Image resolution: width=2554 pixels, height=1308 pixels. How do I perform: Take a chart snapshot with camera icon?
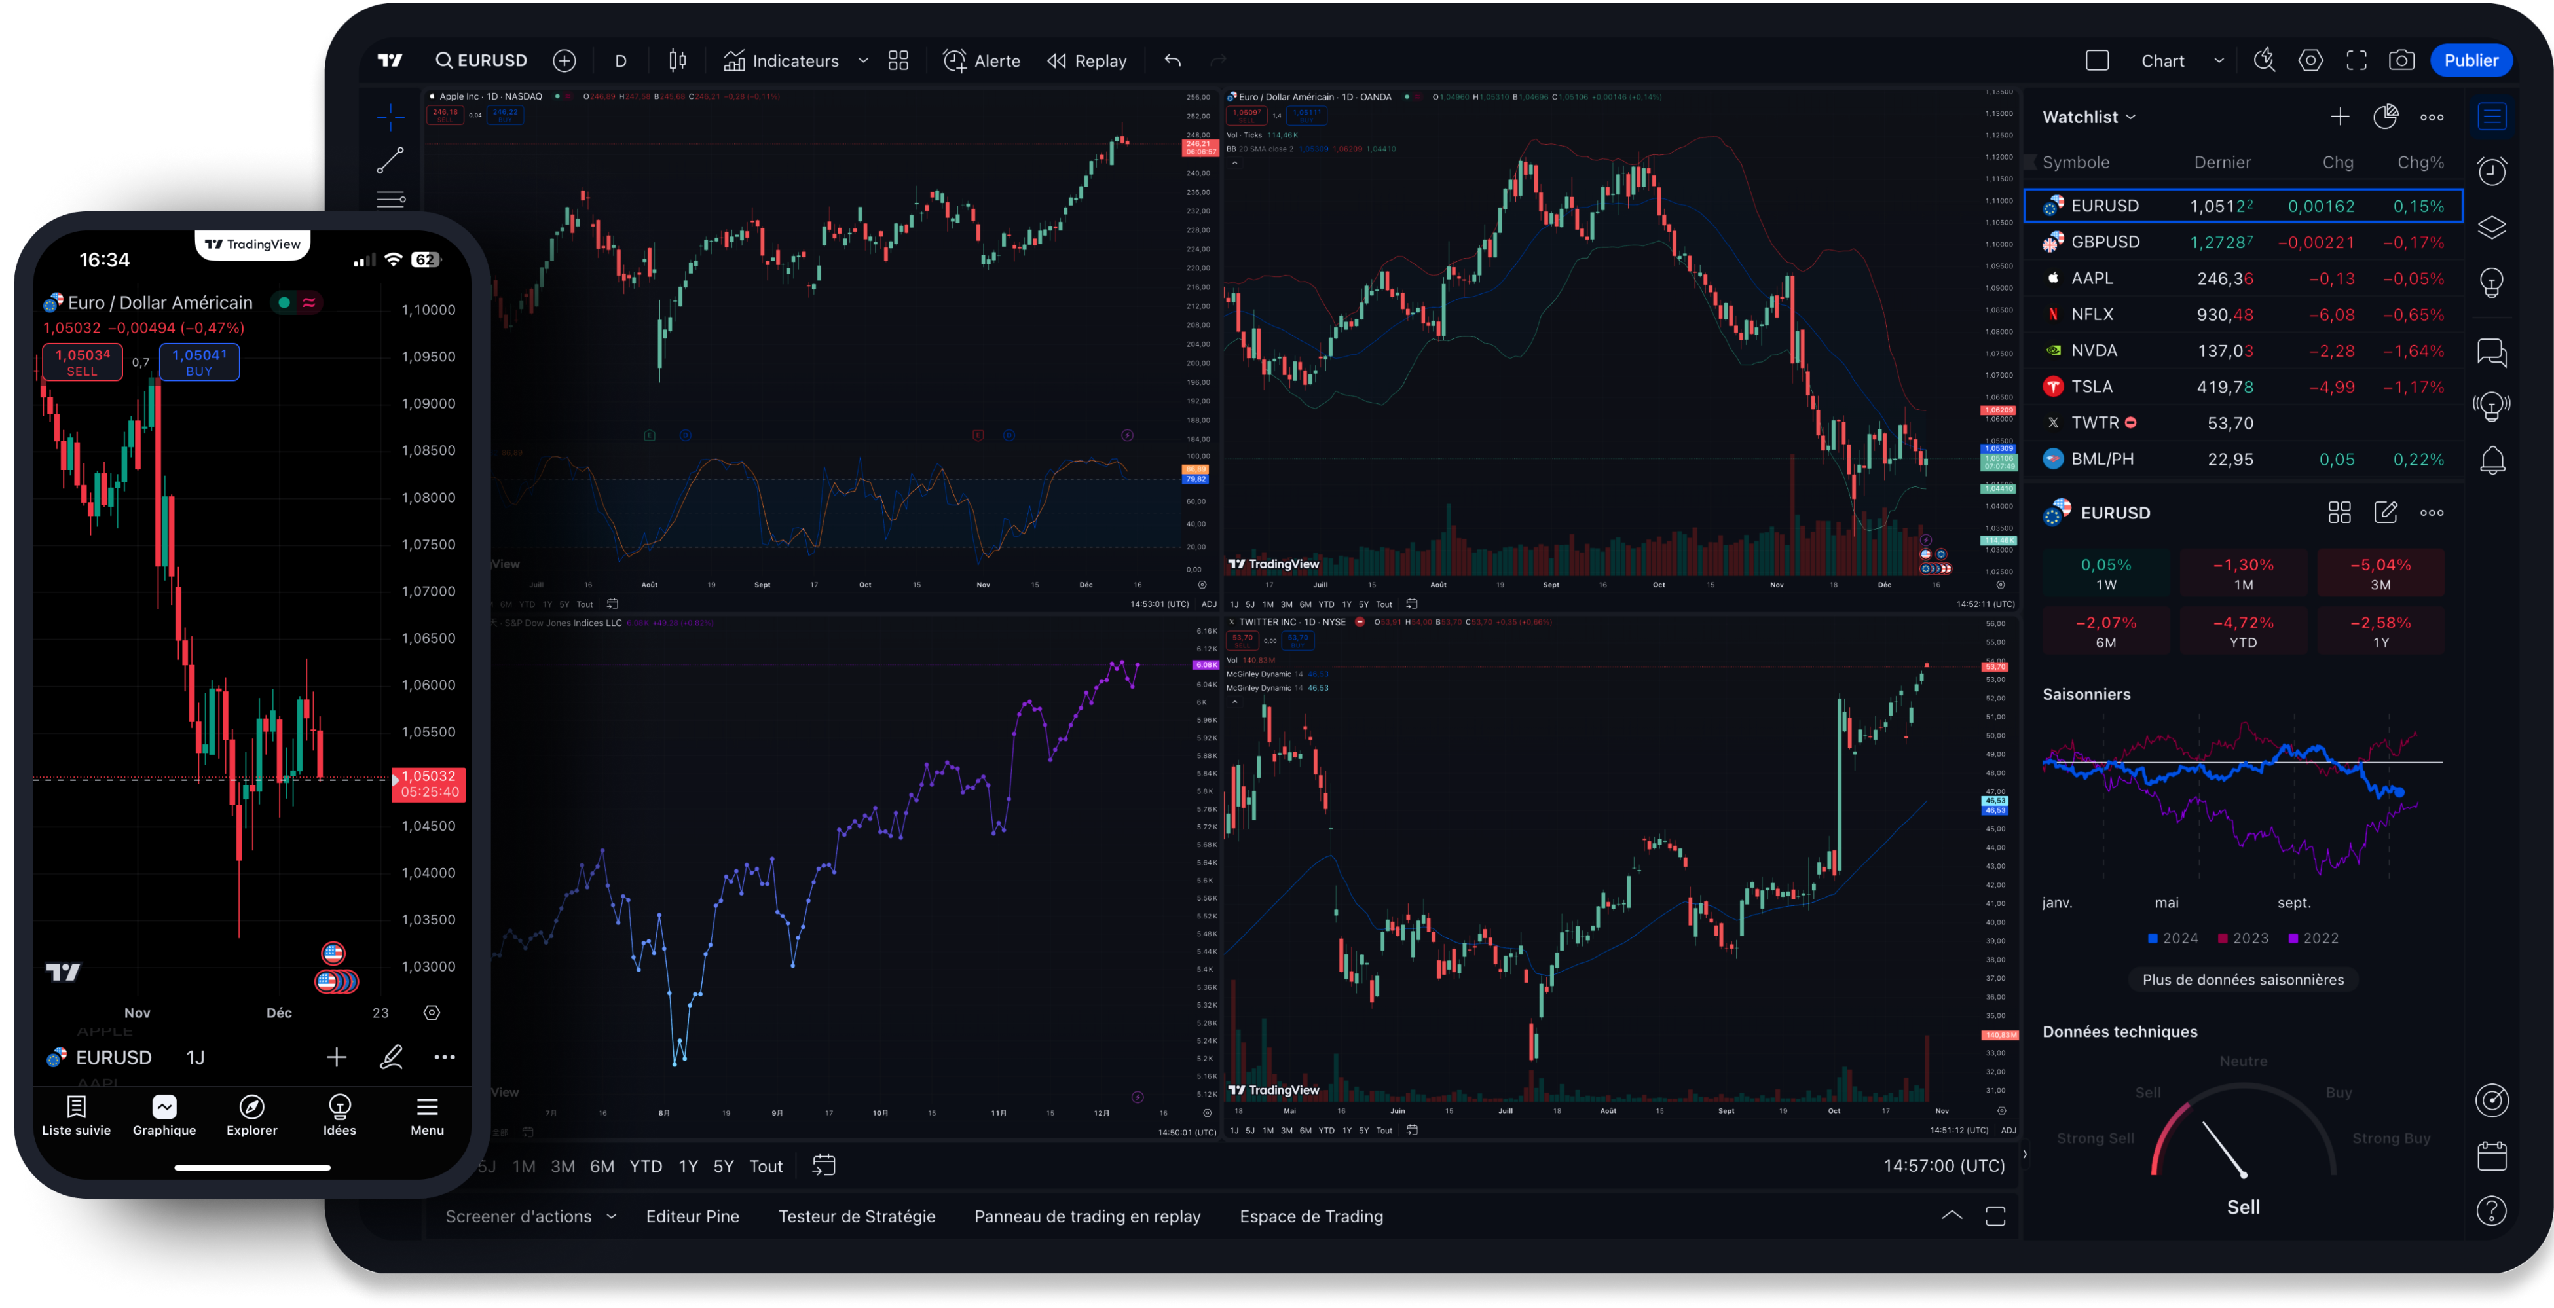point(2401,60)
